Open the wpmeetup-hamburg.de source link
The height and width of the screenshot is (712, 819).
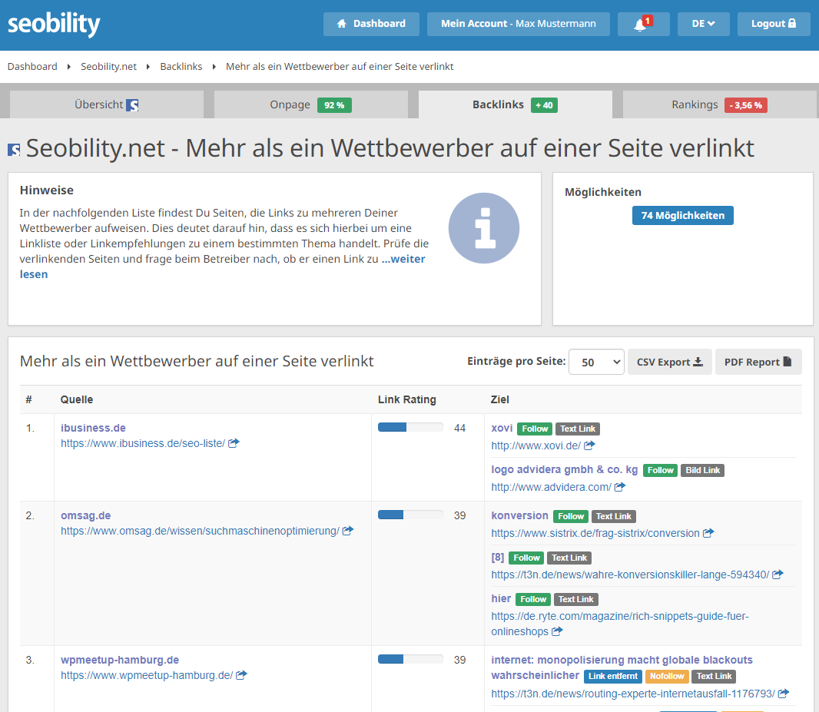(x=120, y=661)
